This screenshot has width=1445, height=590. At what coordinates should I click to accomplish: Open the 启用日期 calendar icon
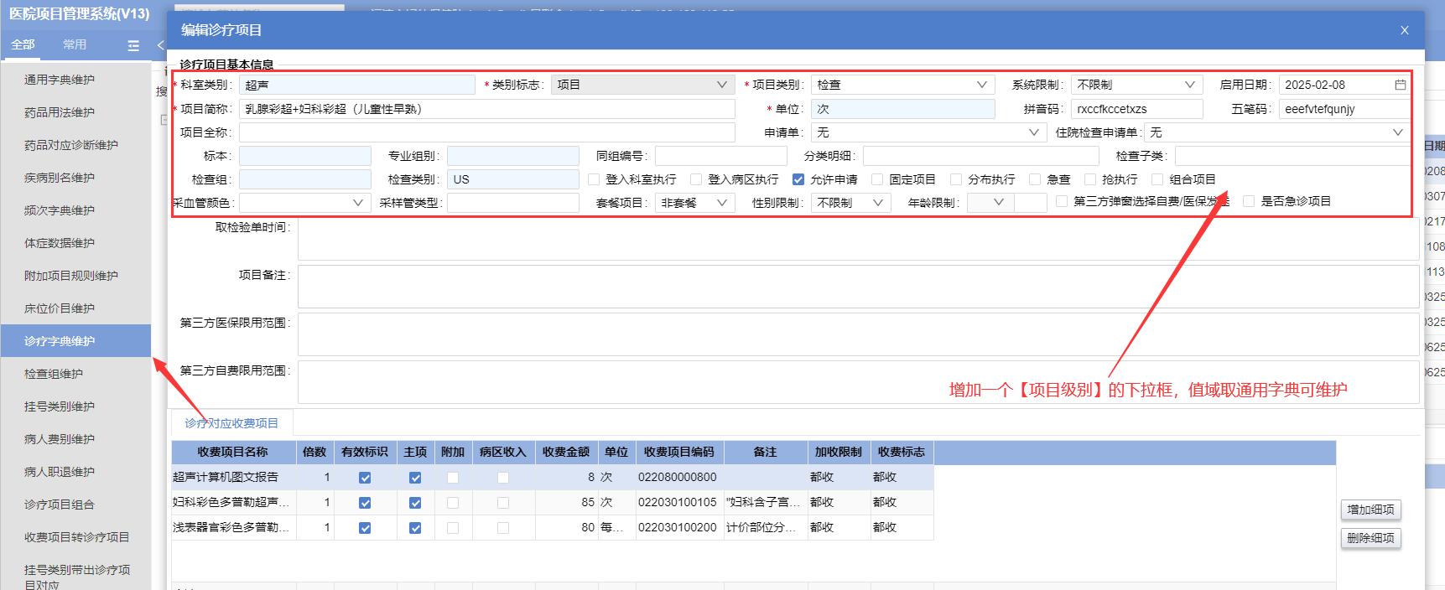pos(1400,85)
